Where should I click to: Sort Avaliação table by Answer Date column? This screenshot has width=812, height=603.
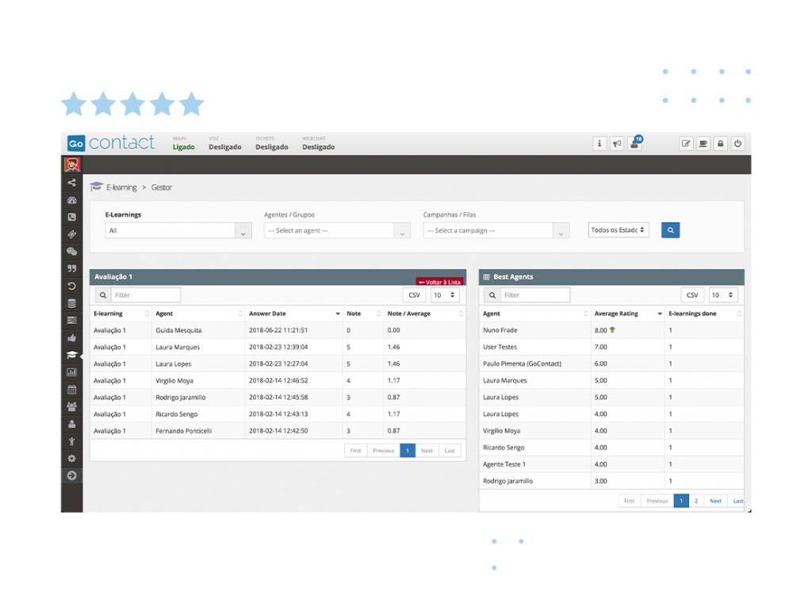293,314
